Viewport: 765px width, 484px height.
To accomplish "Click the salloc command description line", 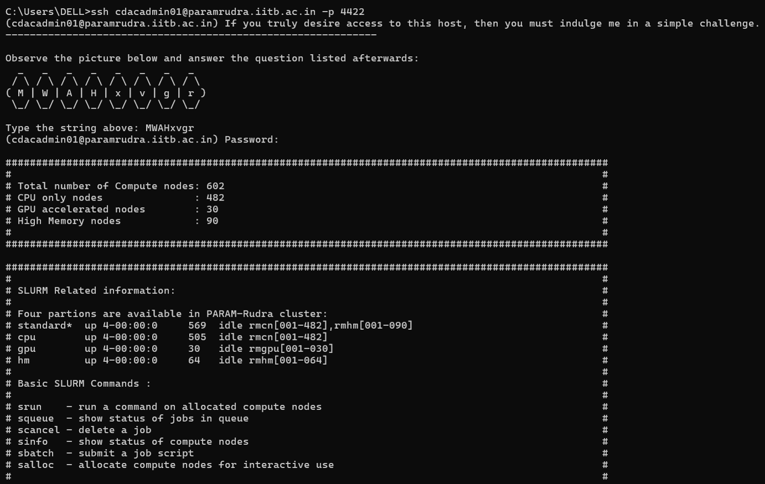I will point(176,465).
